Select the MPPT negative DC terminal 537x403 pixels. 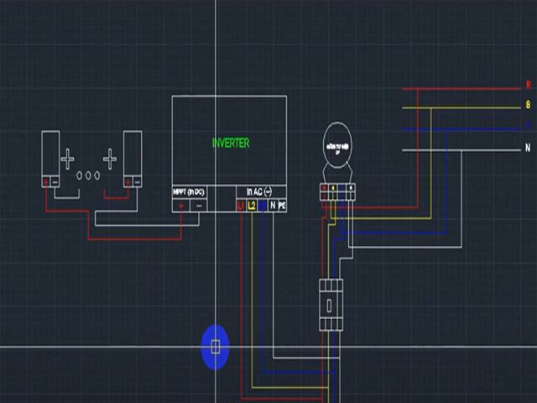[198, 206]
